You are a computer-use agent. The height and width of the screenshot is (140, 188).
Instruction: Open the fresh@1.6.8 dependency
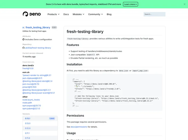[28, 68]
